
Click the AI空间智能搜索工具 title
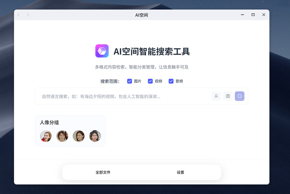tap(152, 51)
